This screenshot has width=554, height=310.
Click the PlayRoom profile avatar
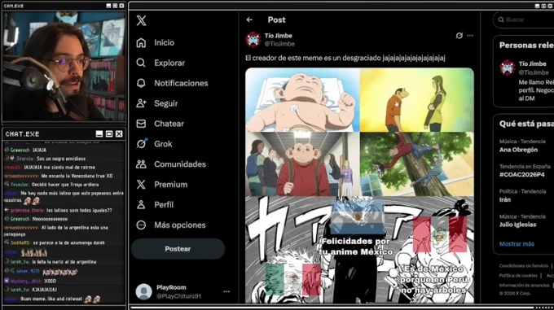[x=144, y=291]
